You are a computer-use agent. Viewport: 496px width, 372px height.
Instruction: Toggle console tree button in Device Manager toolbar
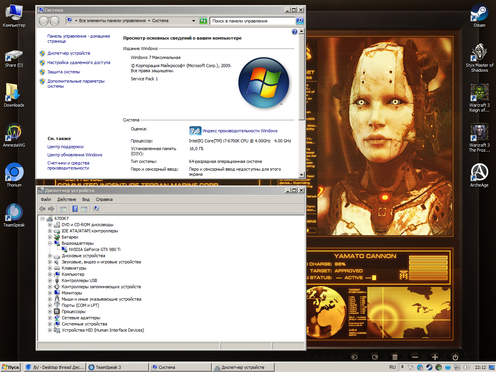63,209
